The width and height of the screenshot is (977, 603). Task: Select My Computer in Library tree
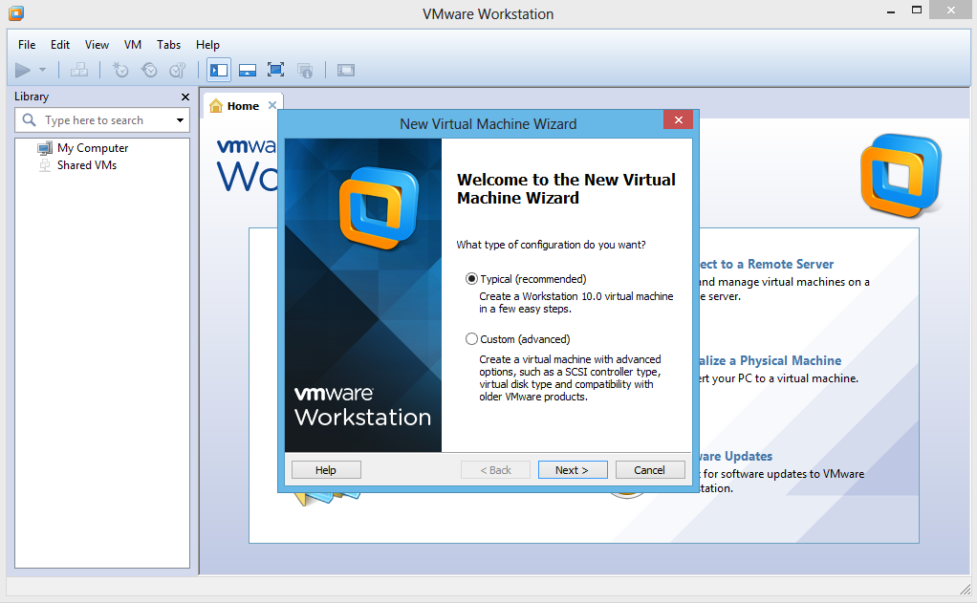pyautogui.click(x=92, y=148)
